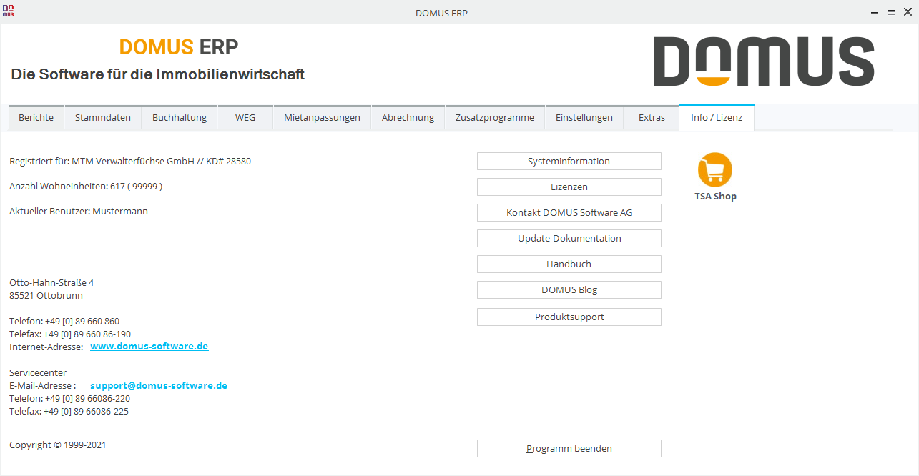Image resolution: width=919 pixels, height=476 pixels.
Task: Open the Zusatzprogramme tab
Action: (495, 118)
